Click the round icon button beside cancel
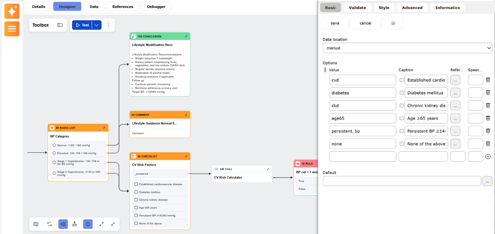Image resolution: width=495 pixels, height=234 pixels. pyautogui.click(x=393, y=23)
